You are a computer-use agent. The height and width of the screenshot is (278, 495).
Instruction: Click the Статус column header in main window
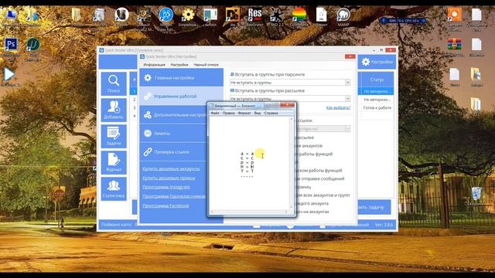pyautogui.click(x=377, y=80)
